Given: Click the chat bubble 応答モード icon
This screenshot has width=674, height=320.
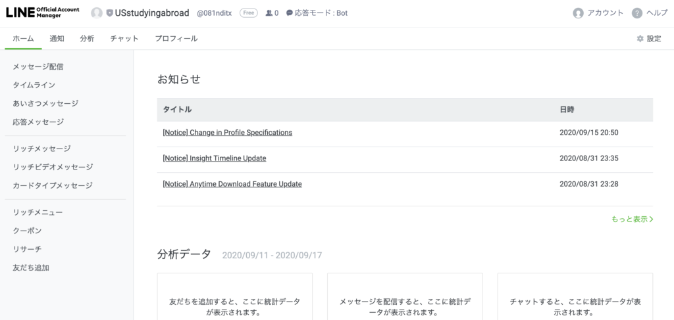Looking at the screenshot, I should point(290,13).
